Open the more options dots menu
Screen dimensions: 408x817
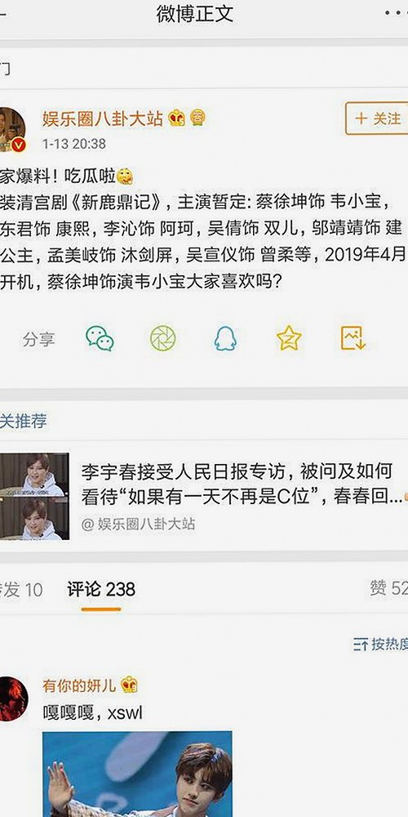pos(397,12)
